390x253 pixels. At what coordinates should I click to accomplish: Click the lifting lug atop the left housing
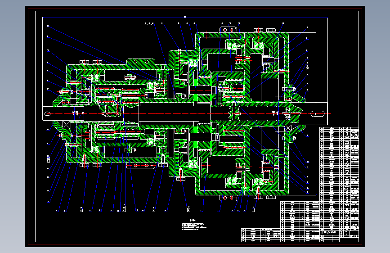141,61
